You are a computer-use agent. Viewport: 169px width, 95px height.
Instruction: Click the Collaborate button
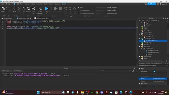tap(152, 4)
